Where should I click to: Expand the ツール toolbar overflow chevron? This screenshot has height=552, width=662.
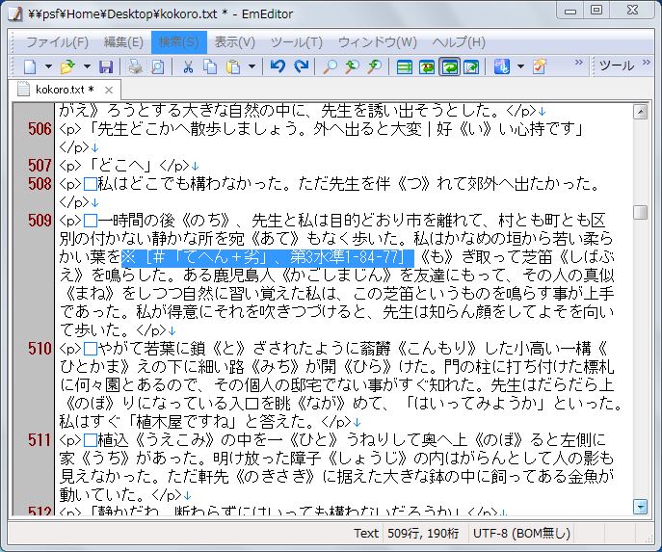(647, 63)
